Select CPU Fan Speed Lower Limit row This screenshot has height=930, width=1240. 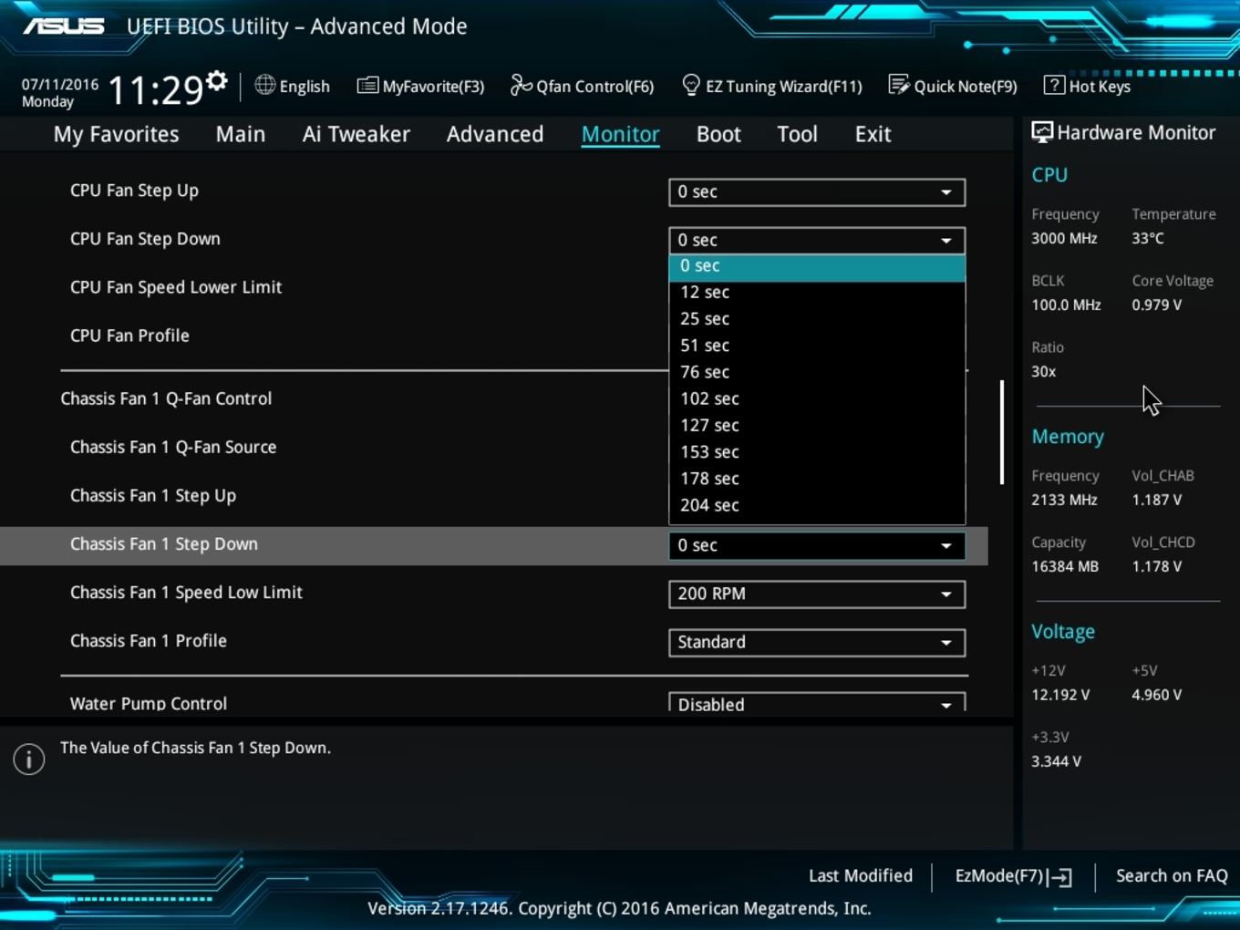(176, 287)
